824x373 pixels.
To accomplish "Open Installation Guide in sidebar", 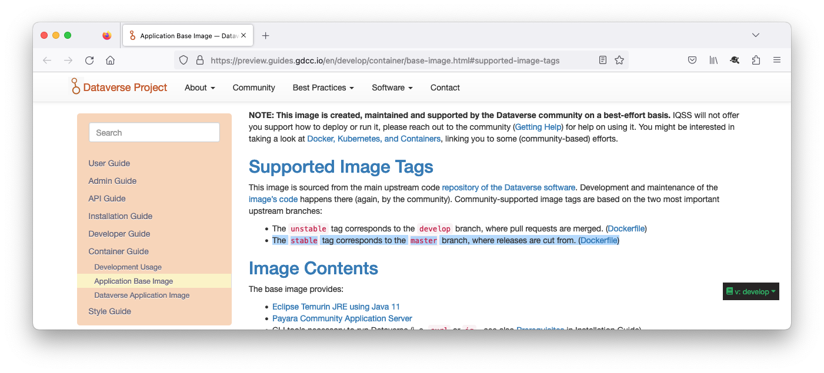I will tap(121, 216).
